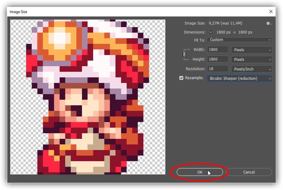This screenshot has height=190, width=283.
Task: Click the Resolution label
Action: tap(195, 69)
